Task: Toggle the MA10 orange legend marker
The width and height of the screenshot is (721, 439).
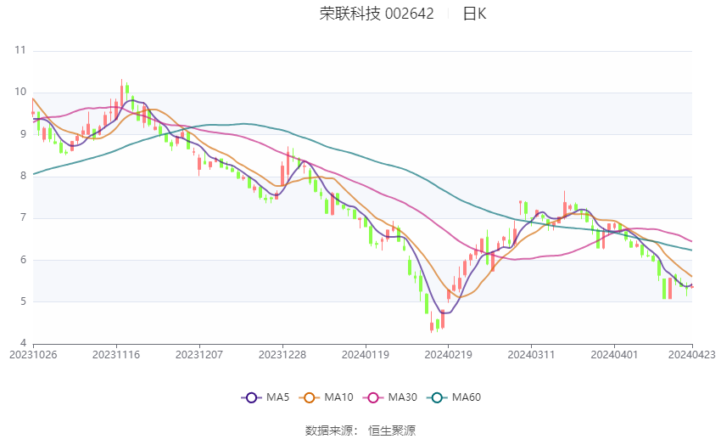Action: coord(310,397)
